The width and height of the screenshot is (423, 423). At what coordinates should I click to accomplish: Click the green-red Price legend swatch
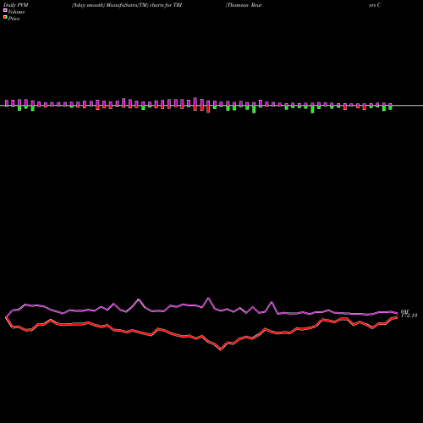point(5,17)
